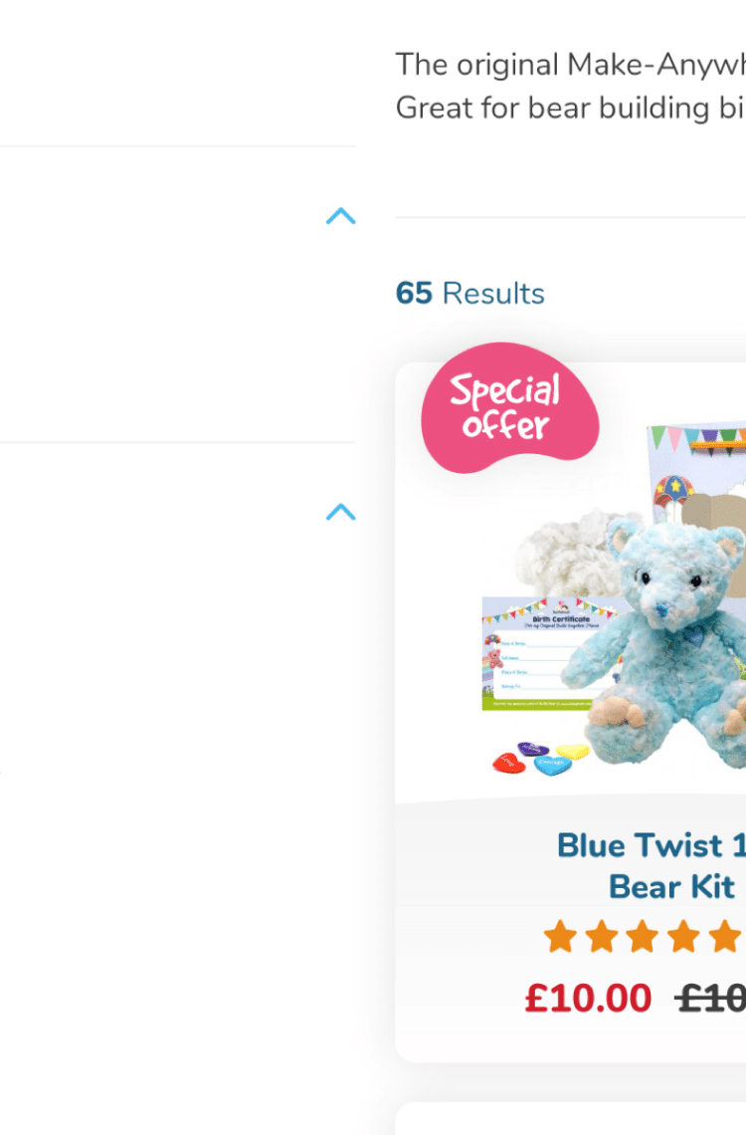Click the blue heart in product photo
746x1135 pixels.
pos(553,766)
